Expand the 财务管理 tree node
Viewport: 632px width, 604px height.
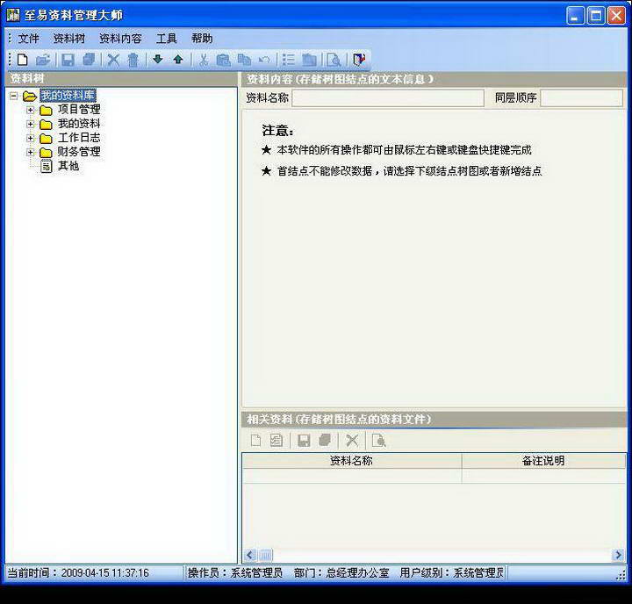pyautogui.click(x=30, y=152)
